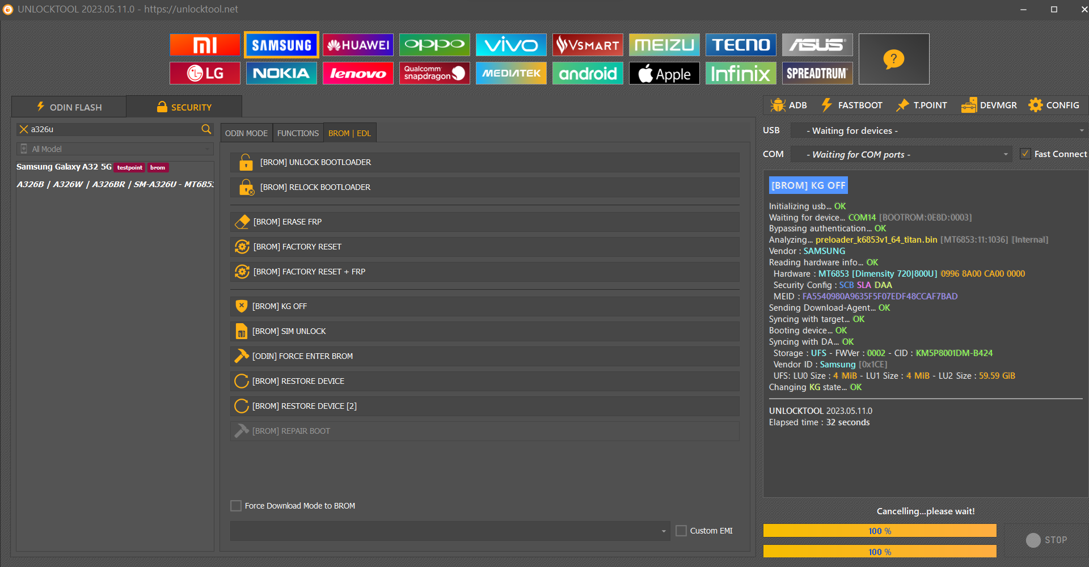This screenshot has width=1089, height=567.
Task: Select the A326B | A326W model line
Action: (115, 184)
